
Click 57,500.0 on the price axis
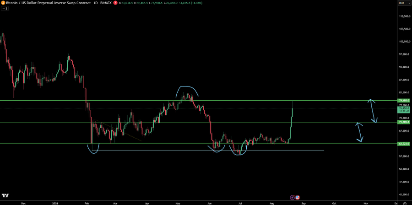tap(405, 156)
